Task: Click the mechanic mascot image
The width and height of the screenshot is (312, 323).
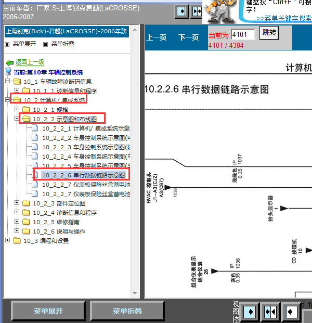Action: click(x=219, y=11)
